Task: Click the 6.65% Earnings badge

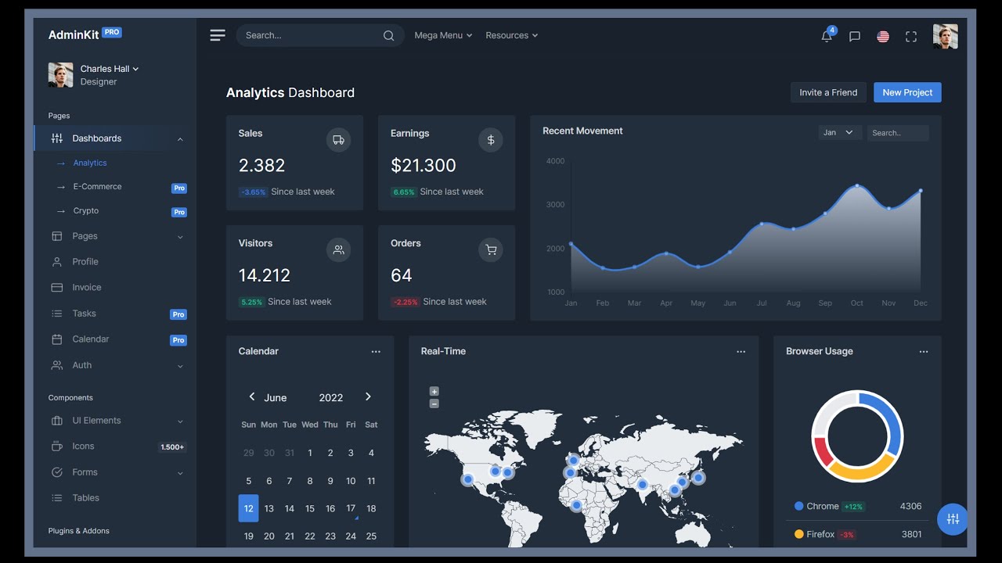Action: pyautogui.click(x=404, y=192)
